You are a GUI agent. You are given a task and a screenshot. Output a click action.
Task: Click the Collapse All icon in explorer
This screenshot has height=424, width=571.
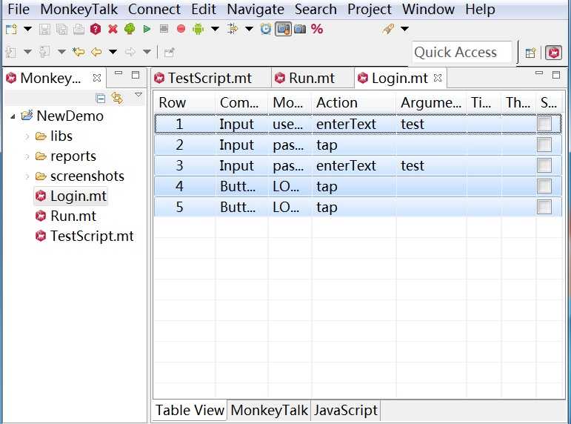tap(101, 98)
